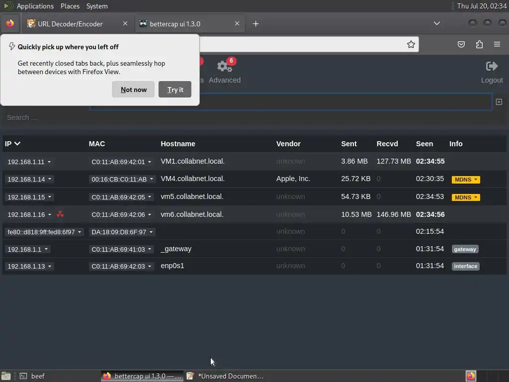Open the Places menu
Screen dimensions: 509x382
70,6
